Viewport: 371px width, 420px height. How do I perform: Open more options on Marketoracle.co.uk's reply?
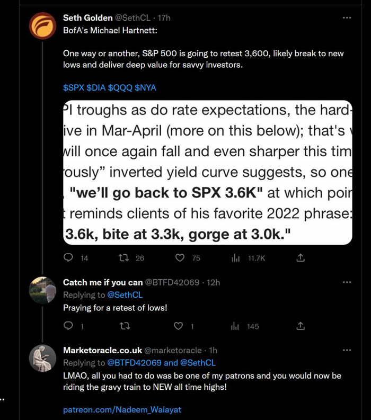tap(347, 350)
